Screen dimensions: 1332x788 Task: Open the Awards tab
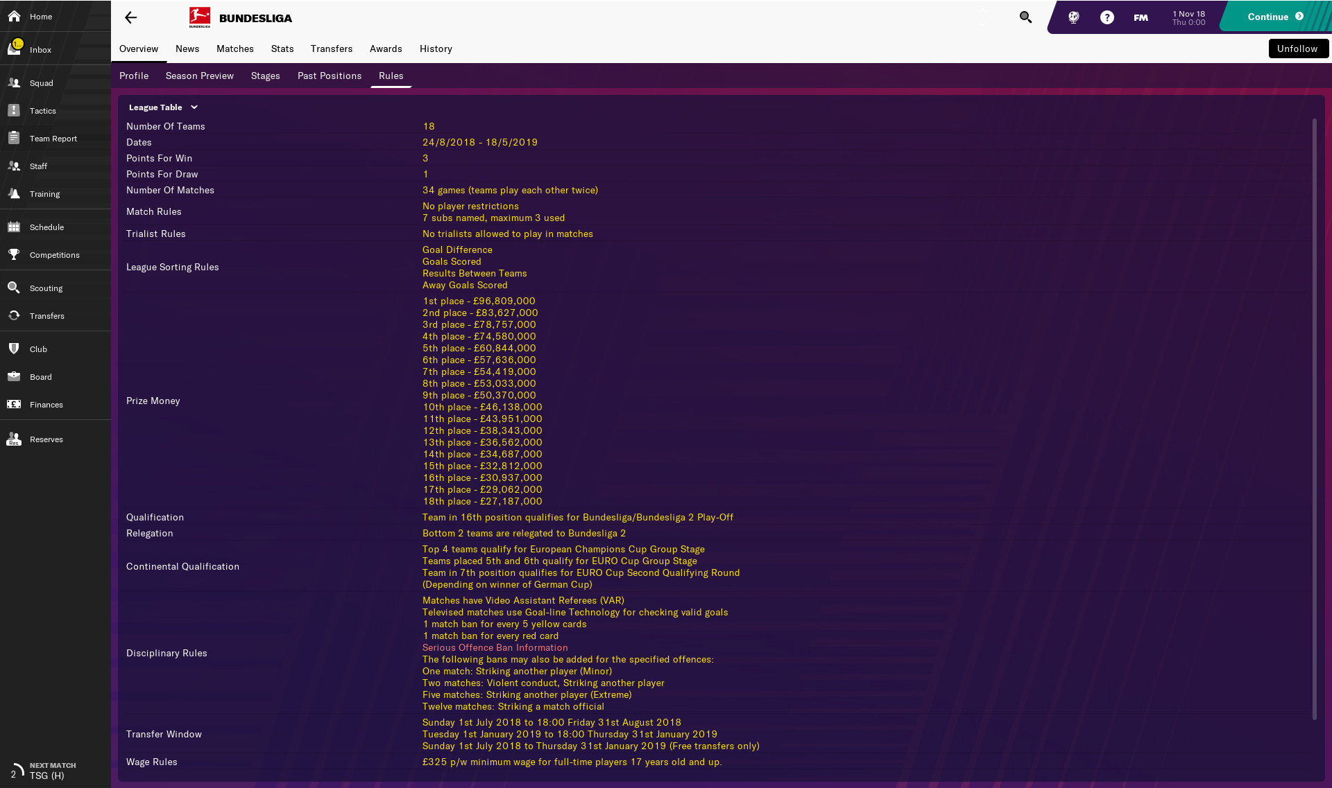(x=386, y=49)
